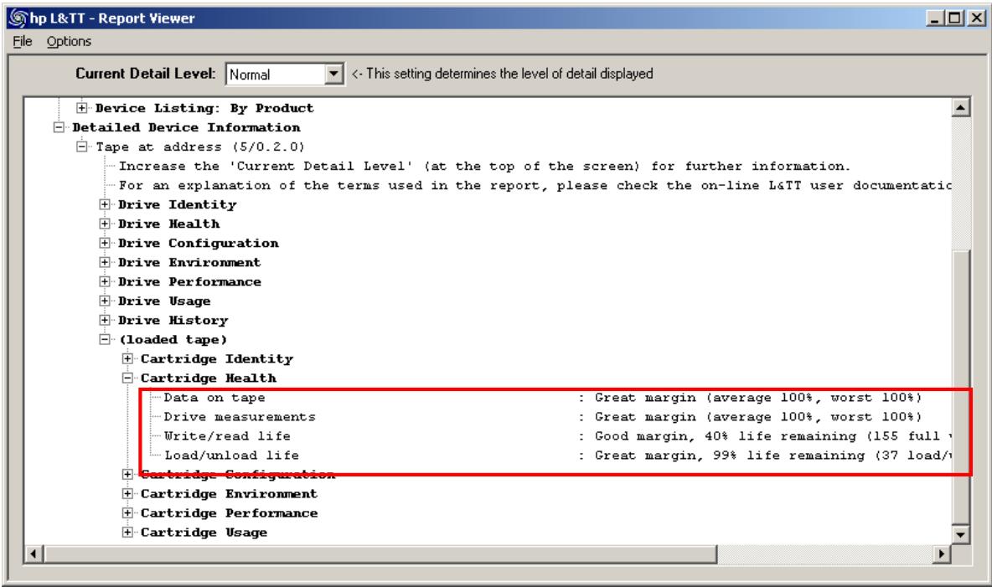
Task: Click the 'Increase the Current Detail Level' line
Action: tap(484, 166)
